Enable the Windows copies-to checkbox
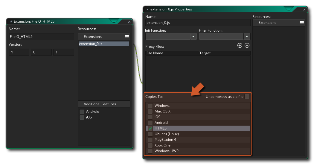The image size is (314, 165). click(x=150, y=106)
